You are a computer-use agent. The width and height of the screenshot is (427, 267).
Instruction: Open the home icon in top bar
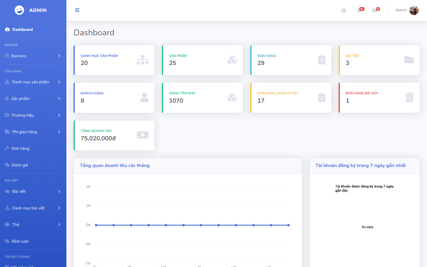pyautogui.click(x=344, y=10)
